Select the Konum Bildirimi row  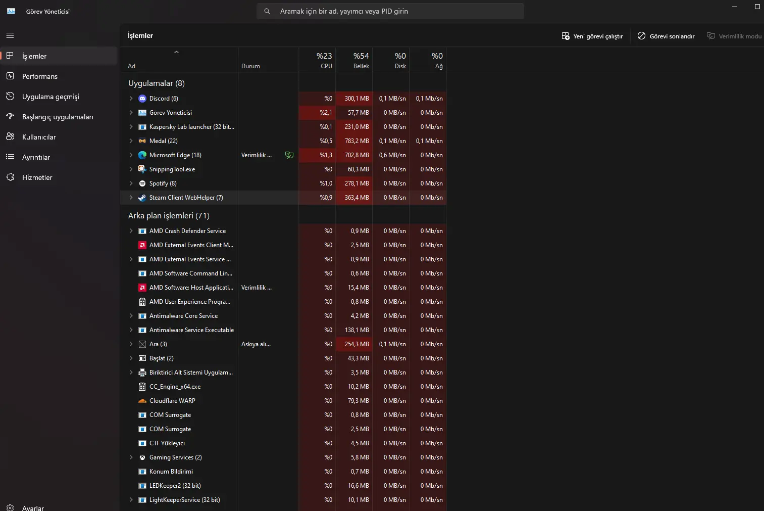(x=283, y=472)
